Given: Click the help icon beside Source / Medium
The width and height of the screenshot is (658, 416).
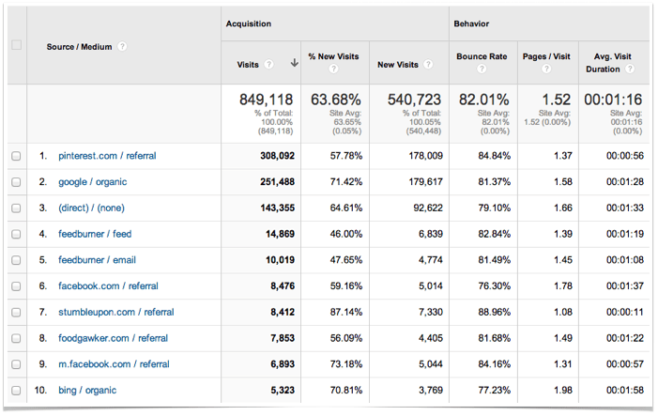Looking at the screenshot, I should point(123,46).
